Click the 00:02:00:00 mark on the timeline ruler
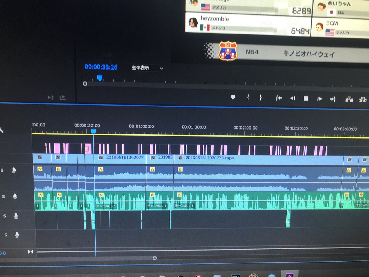Screen dimensions: 369x277 tap(245, 127)
